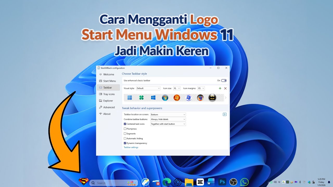The width and height of the screenshot is (333, 187).
Task: Choose the Batman start logo
Action: coord(212,98)
